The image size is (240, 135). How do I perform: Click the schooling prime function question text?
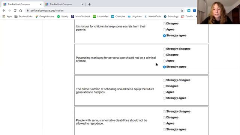[115, 91]
